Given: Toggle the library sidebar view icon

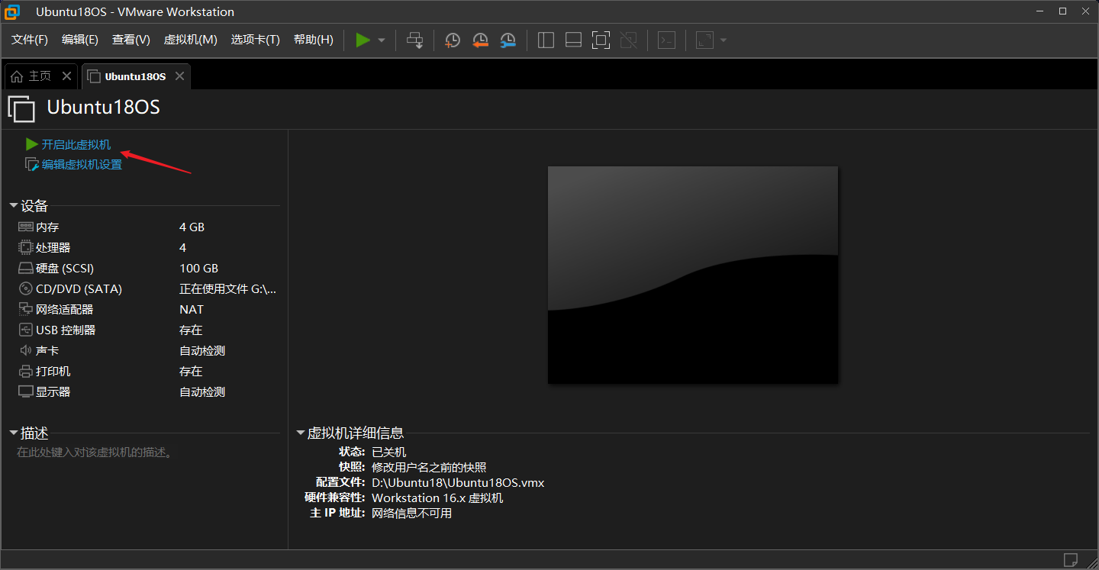Looking at the screenshot, I should click(546, 40).
